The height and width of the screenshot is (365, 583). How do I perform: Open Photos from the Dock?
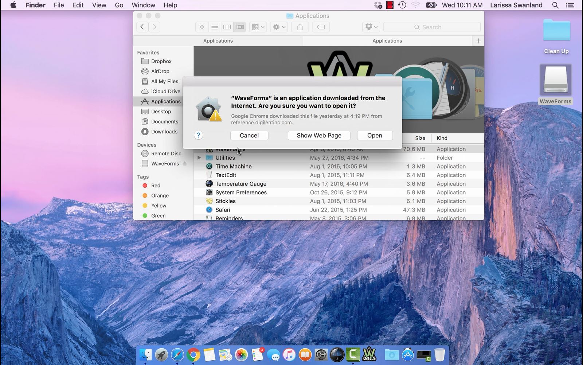[241, 354]
